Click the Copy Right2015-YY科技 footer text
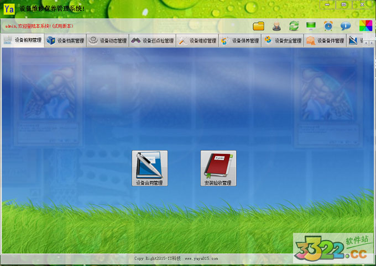This screenshot has width=376, height=266. click(158, 259)
